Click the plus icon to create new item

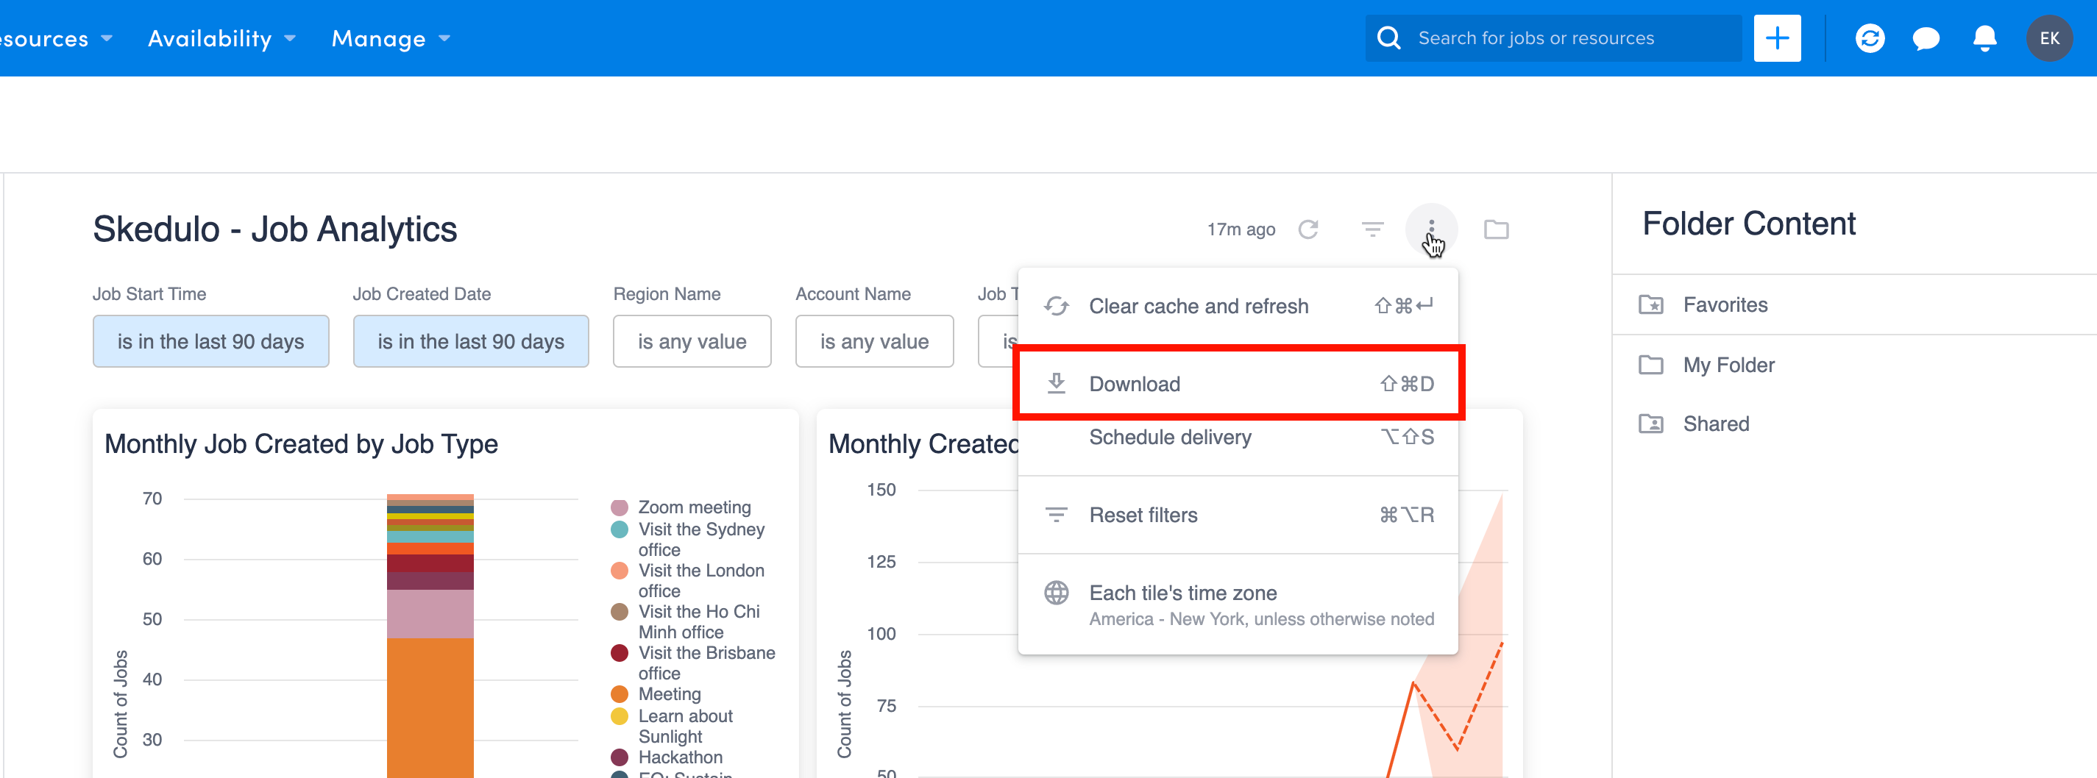(1777, 38)
